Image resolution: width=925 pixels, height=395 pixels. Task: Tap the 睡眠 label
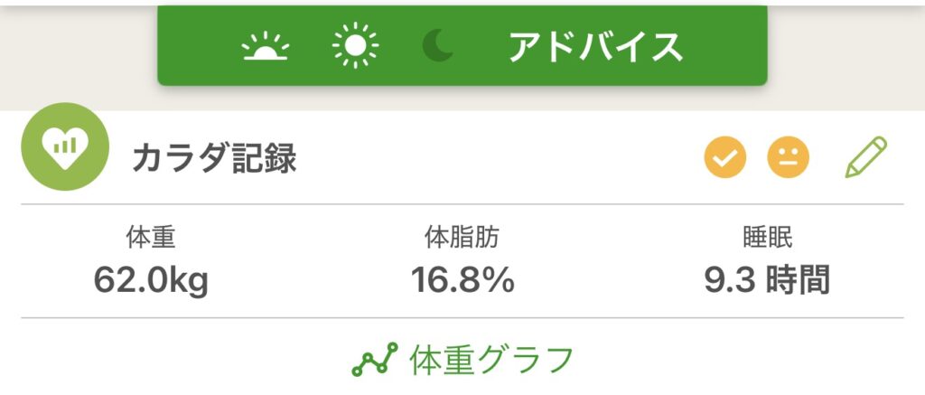point(767,239)
